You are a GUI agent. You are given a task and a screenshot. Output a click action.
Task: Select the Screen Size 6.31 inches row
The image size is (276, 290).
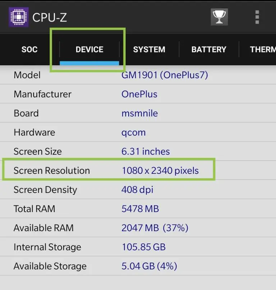pyautogui.click(x=138, y=151)
